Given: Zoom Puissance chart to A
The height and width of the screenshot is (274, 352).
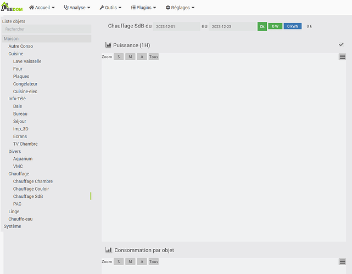Looking at the screenshot, I should click(x=142, y=56).
